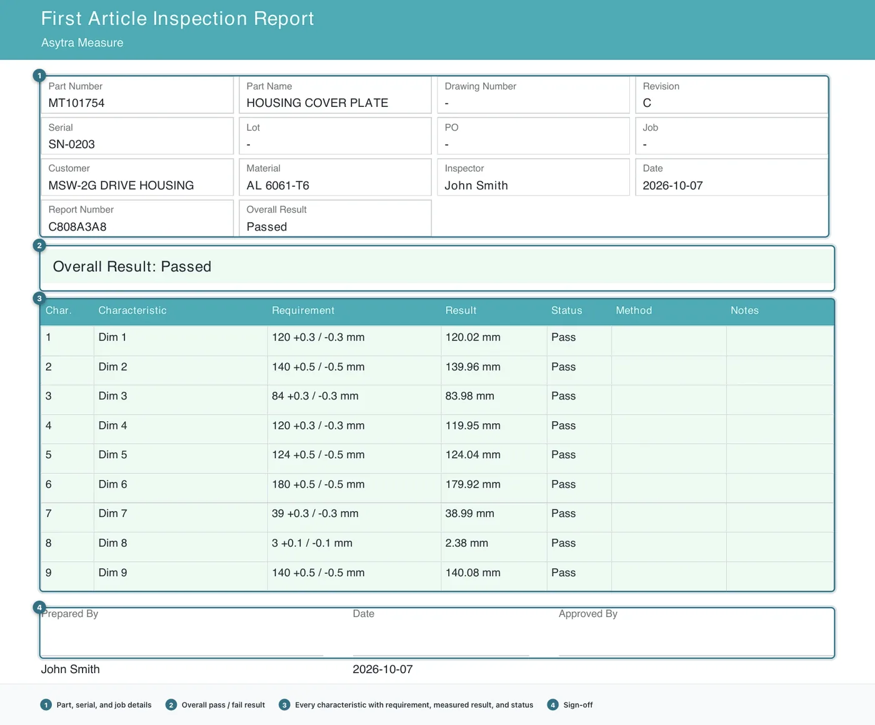Click the "Job" field label

pos(650,127)
